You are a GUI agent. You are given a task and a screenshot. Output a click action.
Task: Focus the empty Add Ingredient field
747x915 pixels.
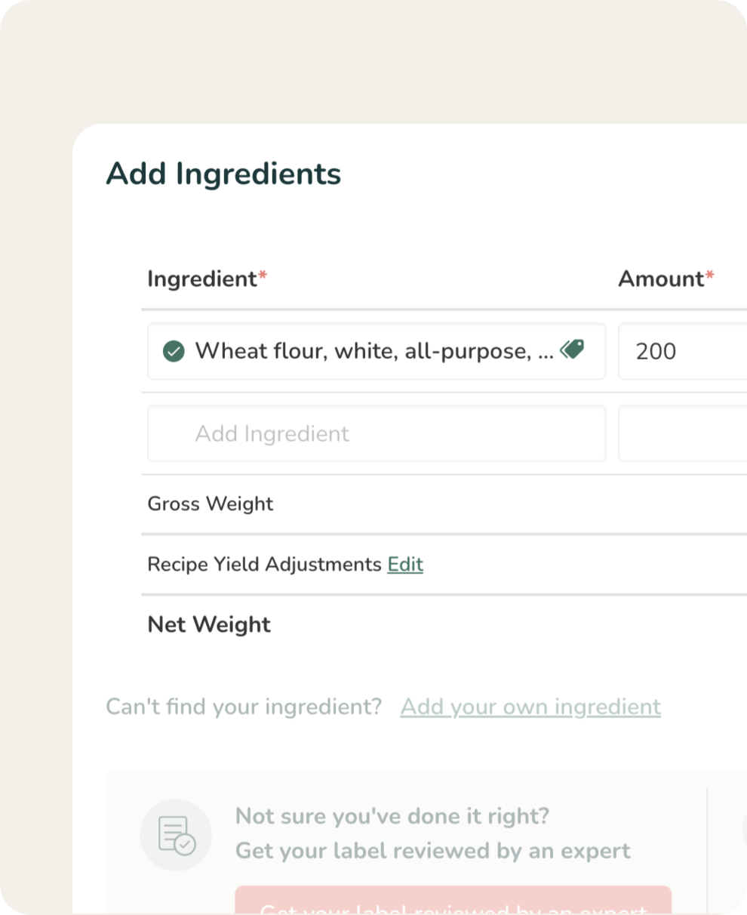376,433
